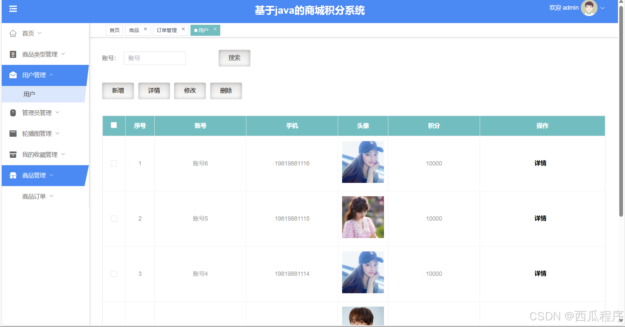Expand the 商品订单 submenu
Screen dimensions: 625x327
click(x=52, y=196)
